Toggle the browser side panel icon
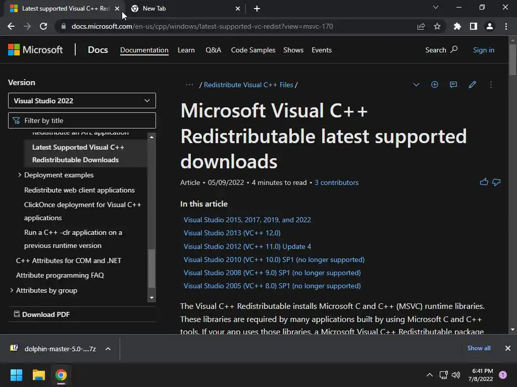Viewport: 517px width, 387px height. tap(474, 26)
